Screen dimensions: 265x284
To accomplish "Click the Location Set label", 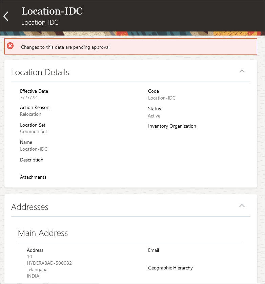I will pyautogui.click(x=33, y=125).
